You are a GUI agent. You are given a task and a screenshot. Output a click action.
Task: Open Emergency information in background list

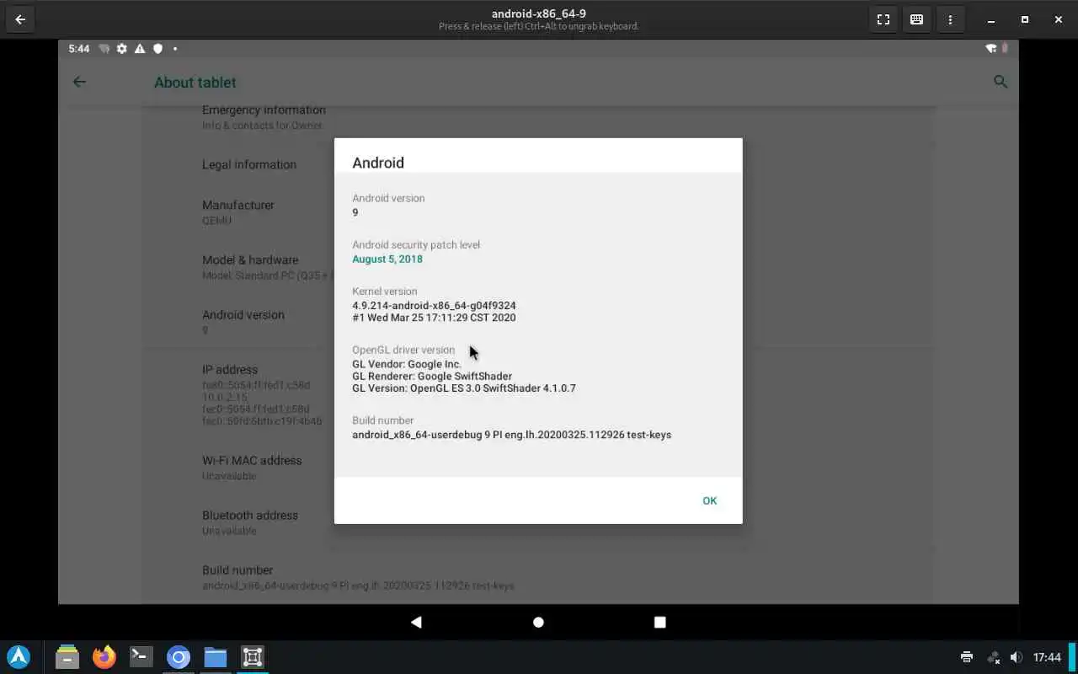(538, 116)
